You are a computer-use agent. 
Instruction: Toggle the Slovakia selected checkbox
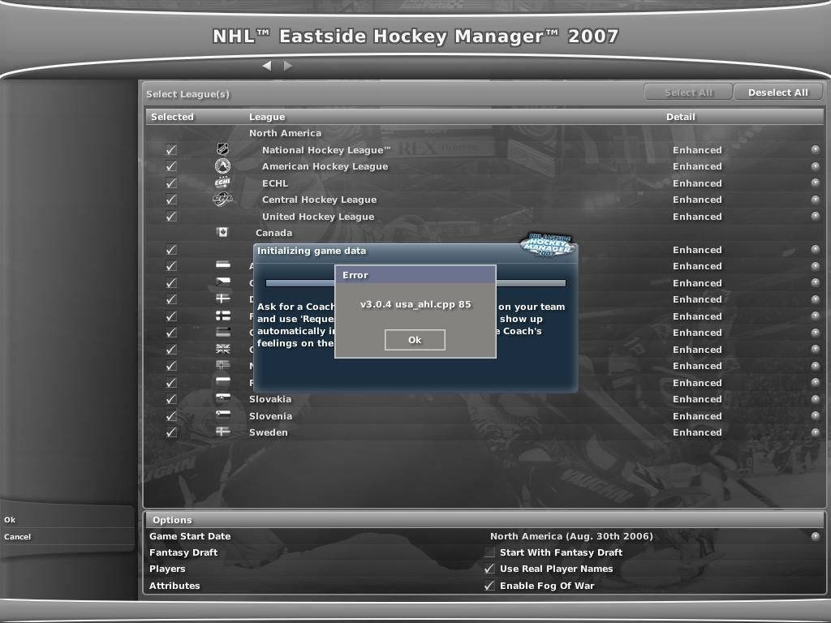(x=170, y=399)
